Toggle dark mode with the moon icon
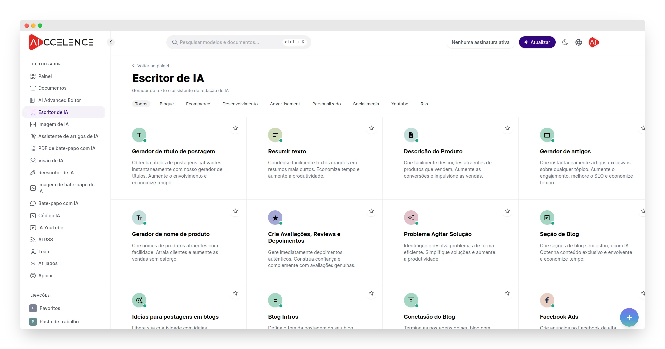 click(x=565, y=42)
